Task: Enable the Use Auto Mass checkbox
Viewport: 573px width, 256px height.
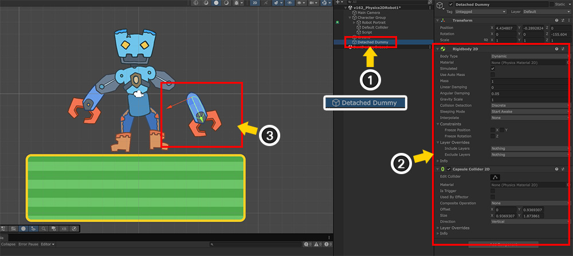Action: click(x=493, y=75)
